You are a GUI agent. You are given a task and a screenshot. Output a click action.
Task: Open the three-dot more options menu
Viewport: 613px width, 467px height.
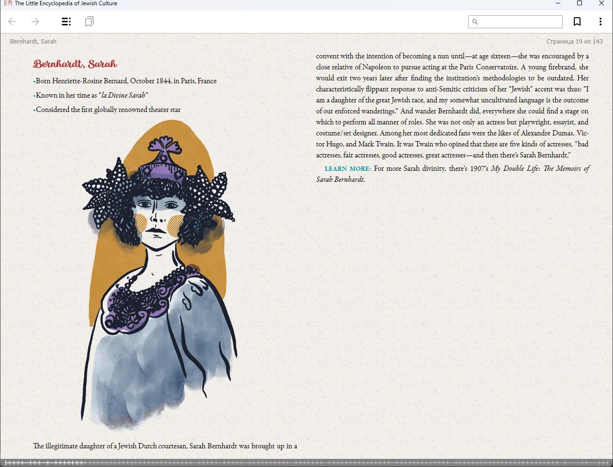pyautogui.click(x=600, y=22)
